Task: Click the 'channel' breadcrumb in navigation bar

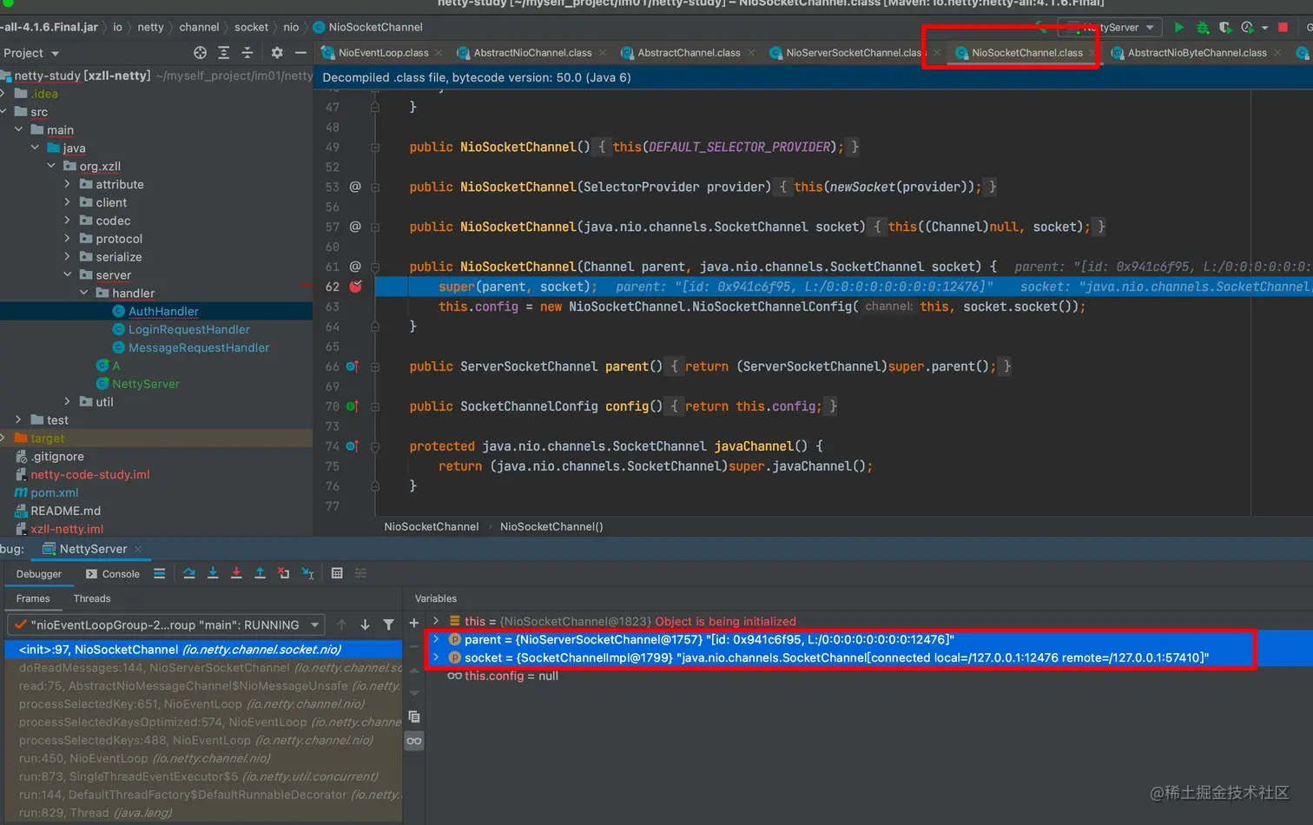Action: pyautogui.click(x=199, y=27)
